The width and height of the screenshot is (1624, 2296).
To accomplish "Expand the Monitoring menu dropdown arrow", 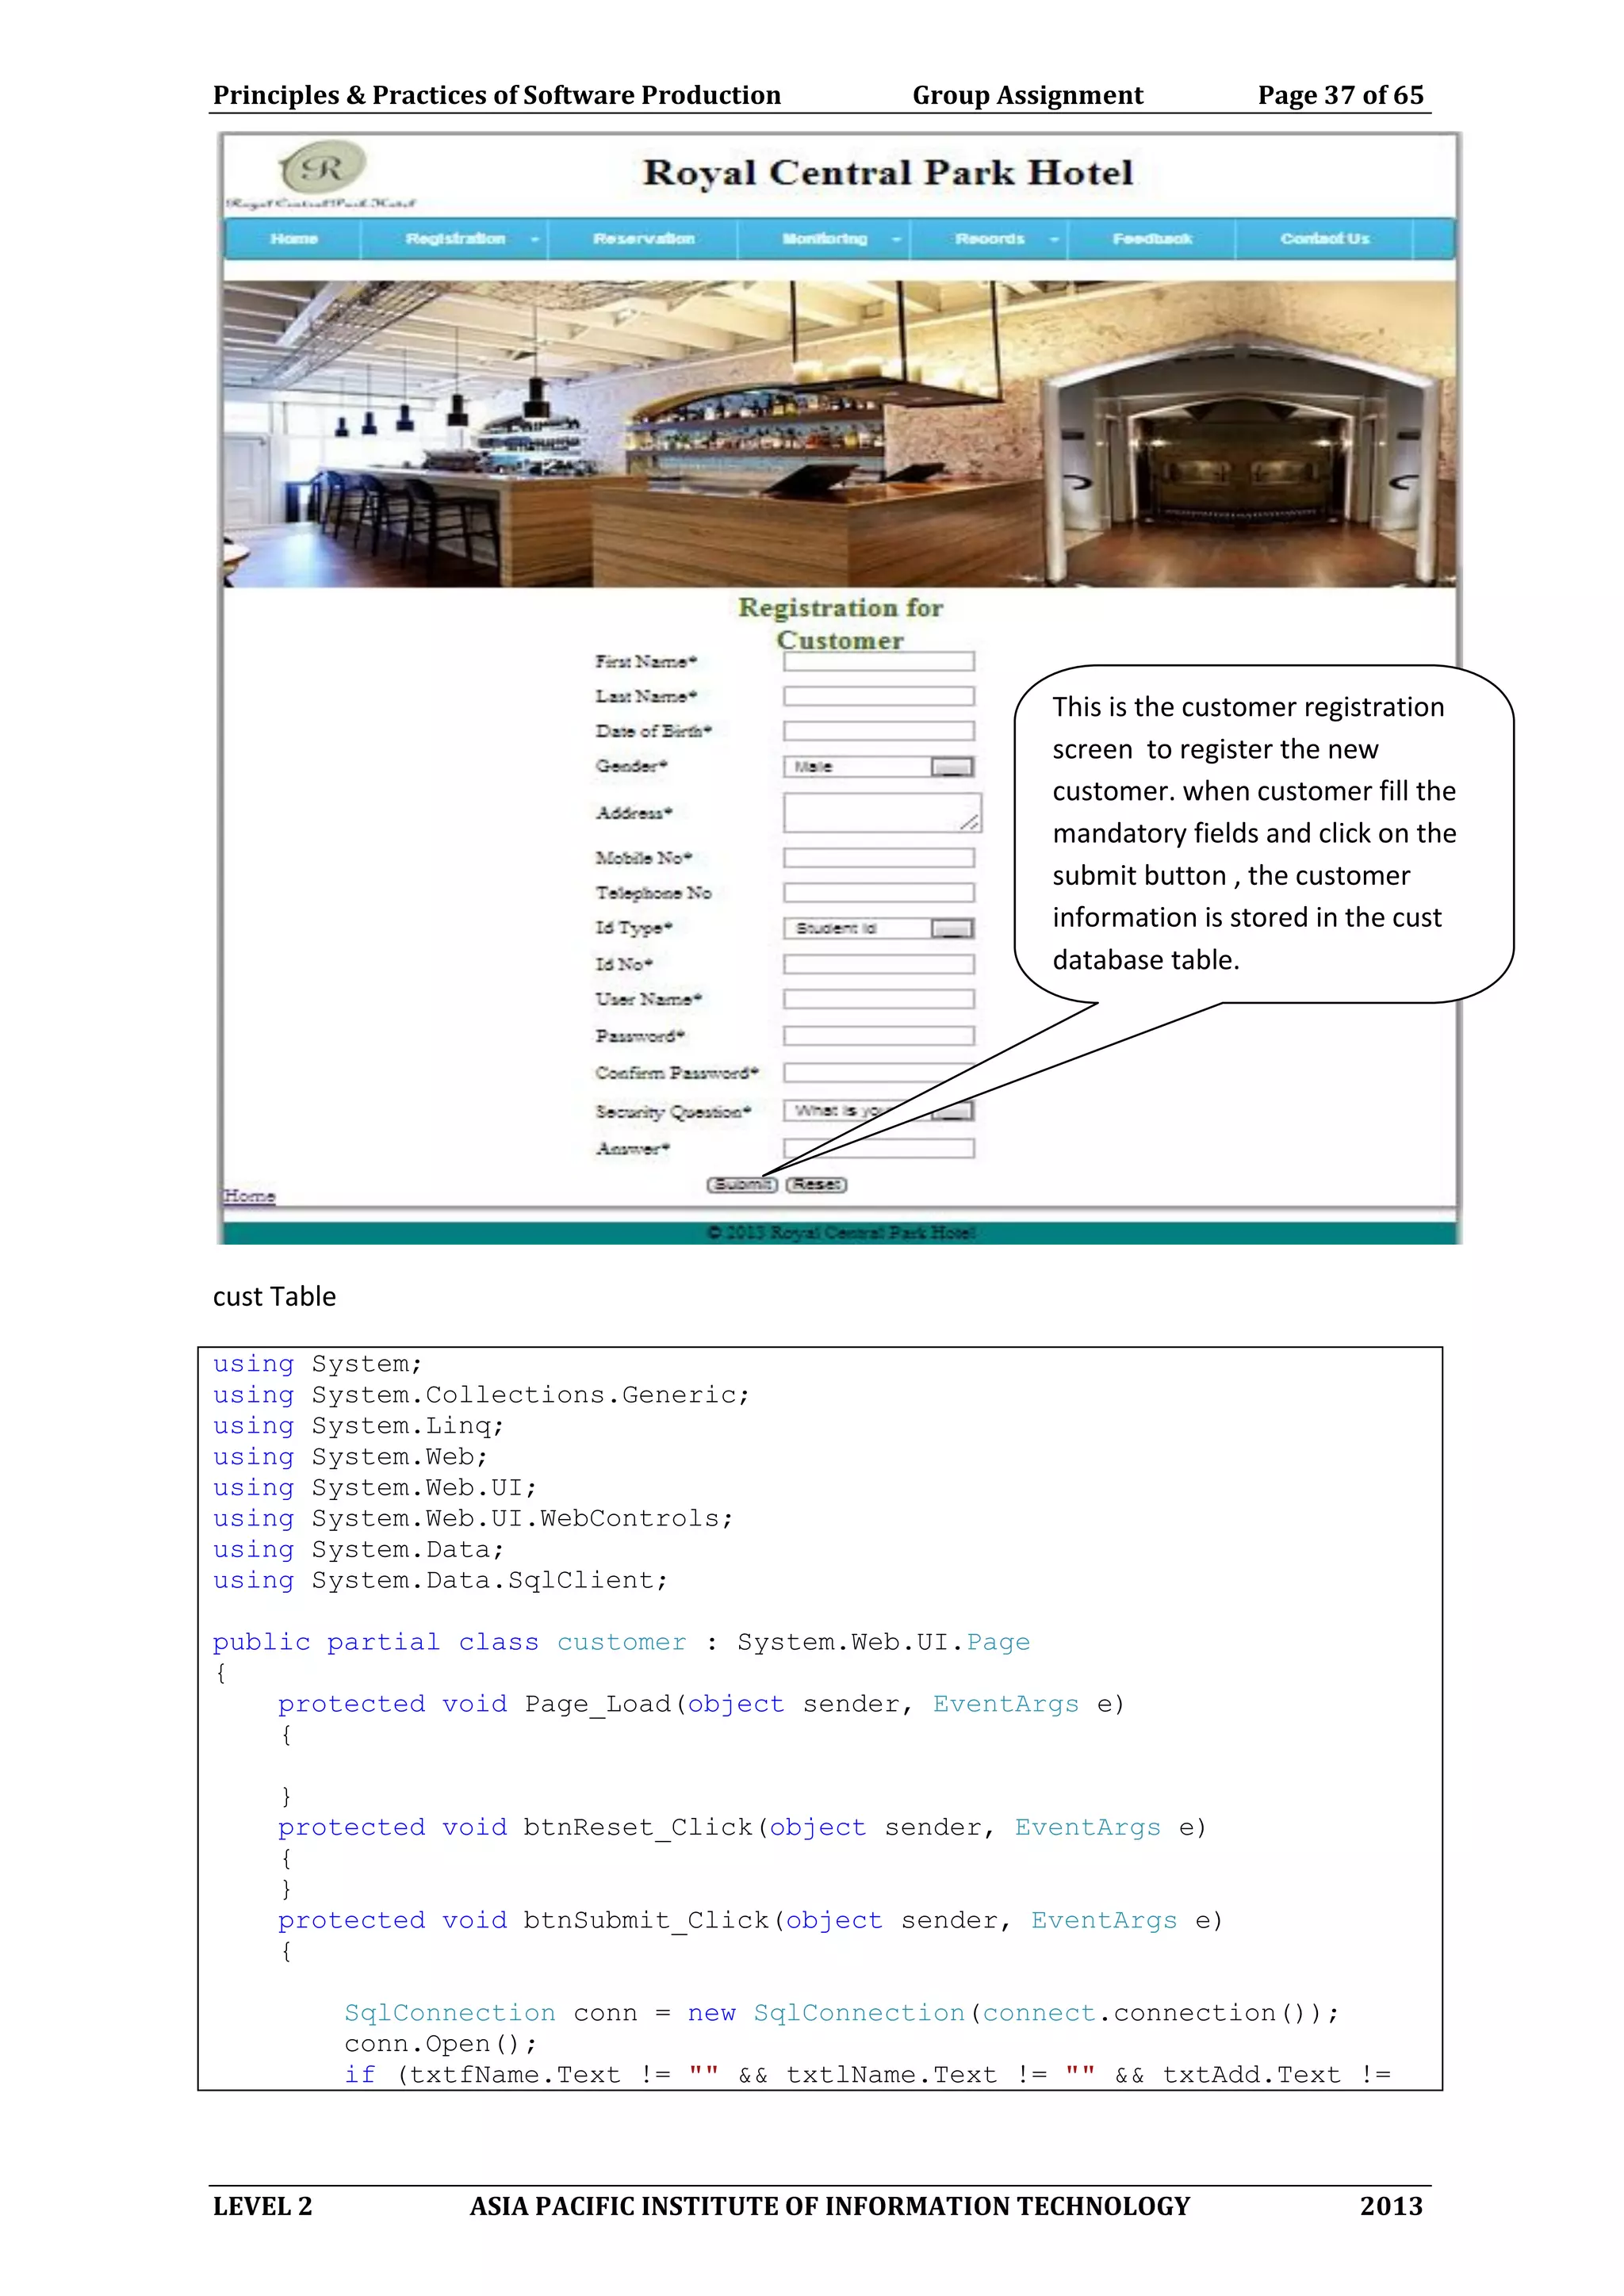I will click(896, 240).
